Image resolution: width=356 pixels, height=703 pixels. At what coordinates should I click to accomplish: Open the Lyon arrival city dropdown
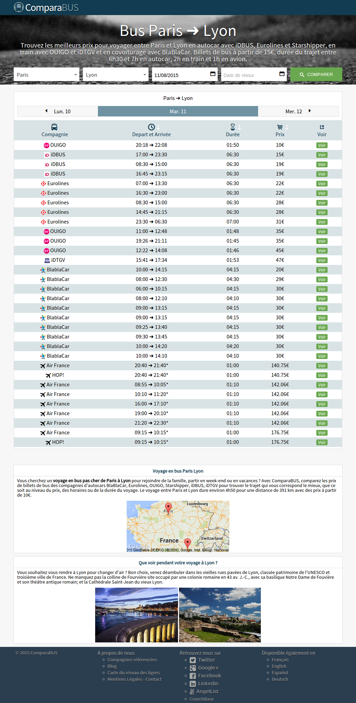coord(116,74)
